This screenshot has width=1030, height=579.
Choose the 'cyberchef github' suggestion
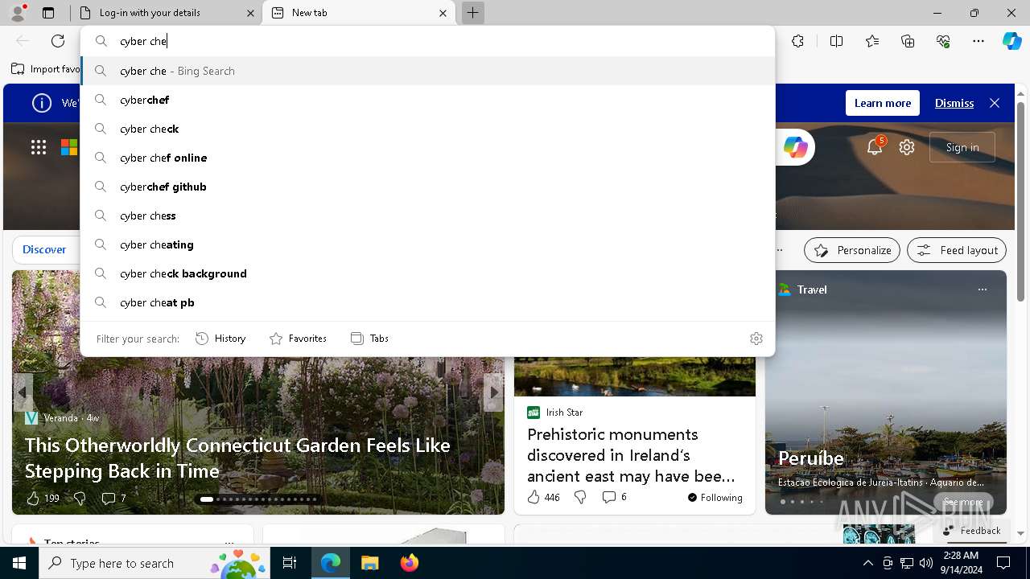coord(428,187)
